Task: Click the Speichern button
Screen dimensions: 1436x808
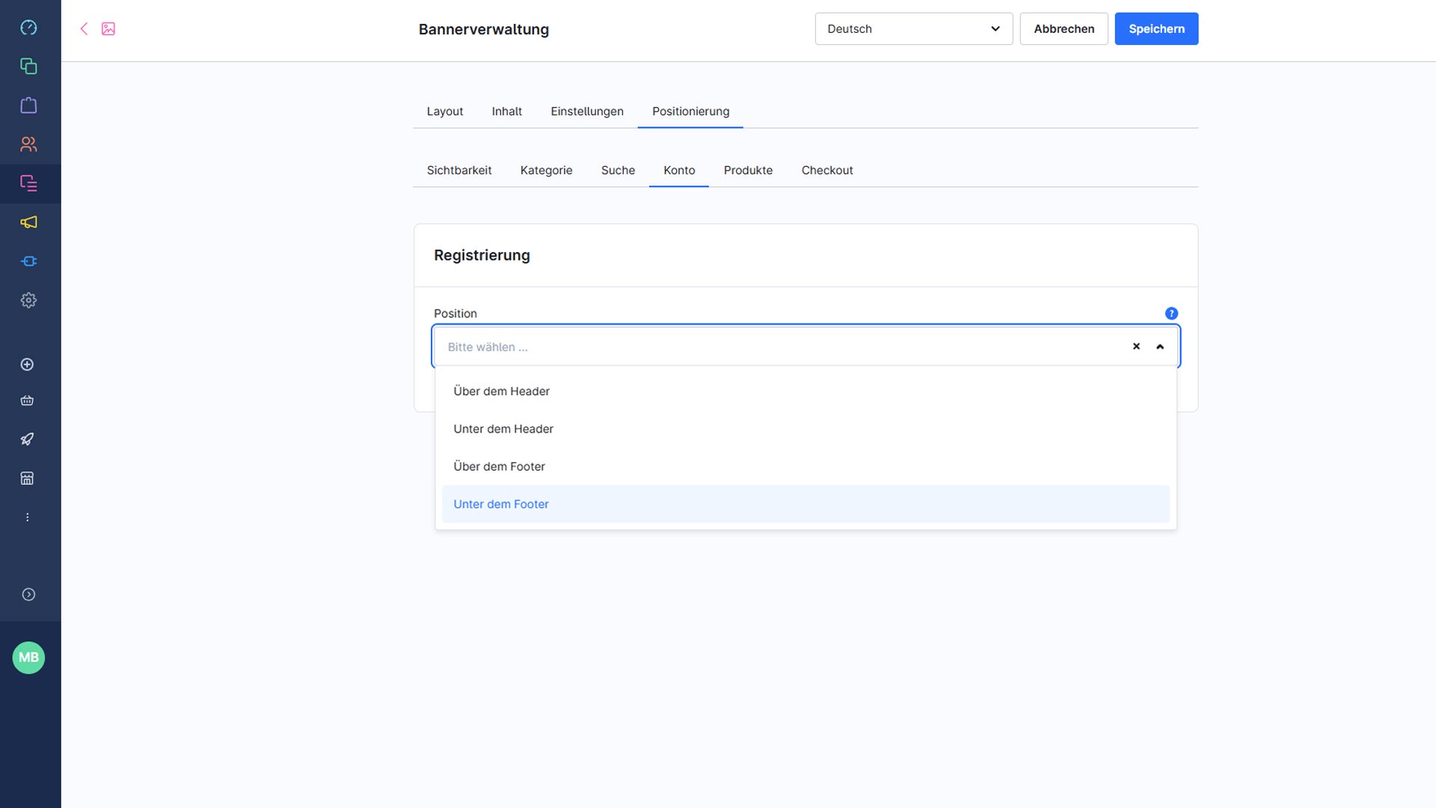Action: click(x=1156, y=28)
